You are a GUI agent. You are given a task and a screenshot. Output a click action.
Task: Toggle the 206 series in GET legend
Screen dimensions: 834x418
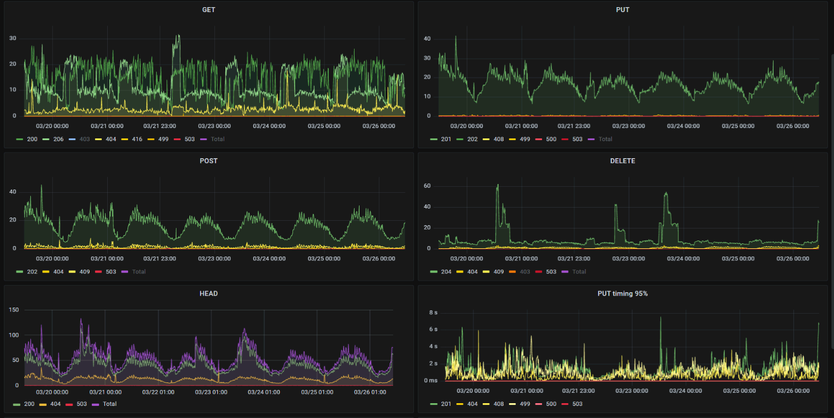point(58,139)
